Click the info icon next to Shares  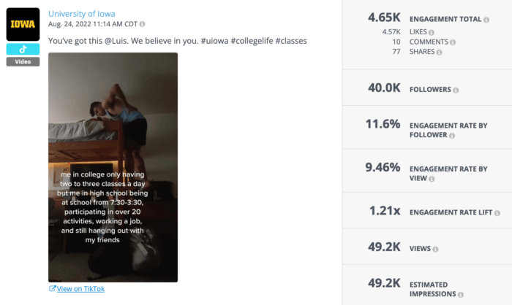click(x=439, y=53)
